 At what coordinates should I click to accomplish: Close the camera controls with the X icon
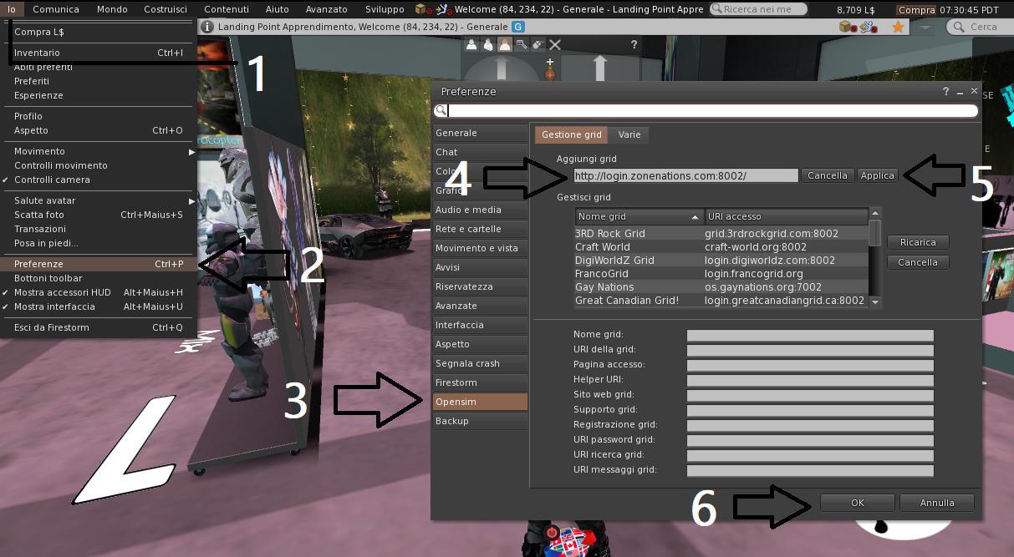point(555,44)
